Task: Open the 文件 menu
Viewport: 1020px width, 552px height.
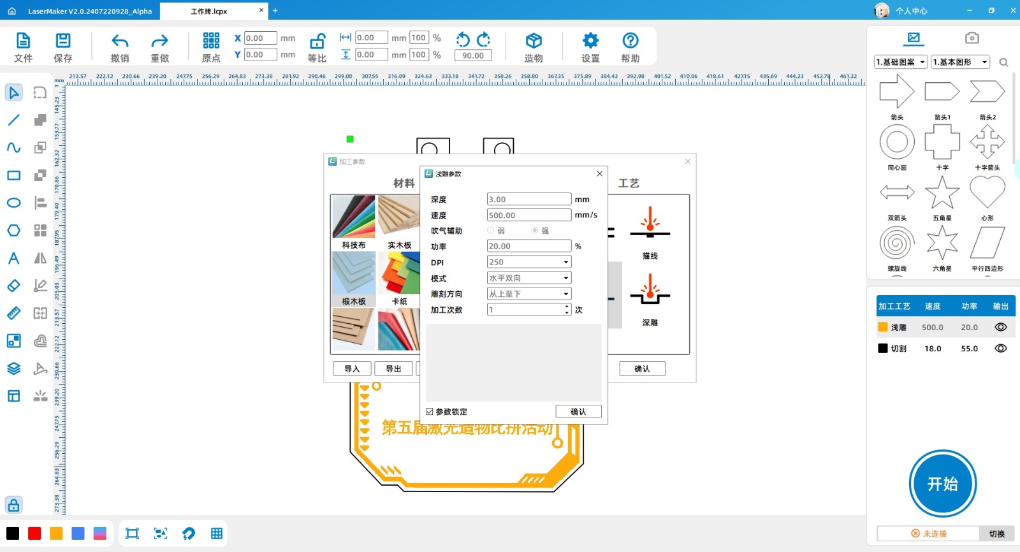Action: [23, 48]
